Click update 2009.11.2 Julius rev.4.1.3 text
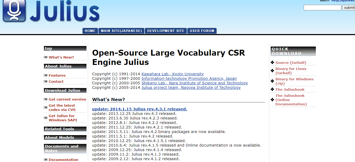Image resolution: width=355 pixels, height=162 pixels. [136, 154]
